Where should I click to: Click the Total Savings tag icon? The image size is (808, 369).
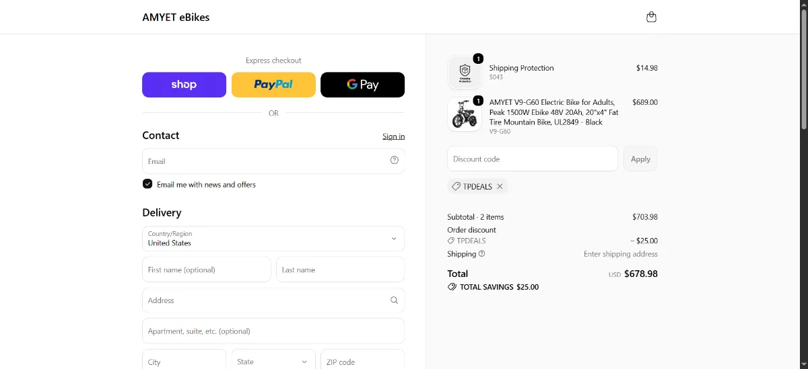(x=452, y=287)
